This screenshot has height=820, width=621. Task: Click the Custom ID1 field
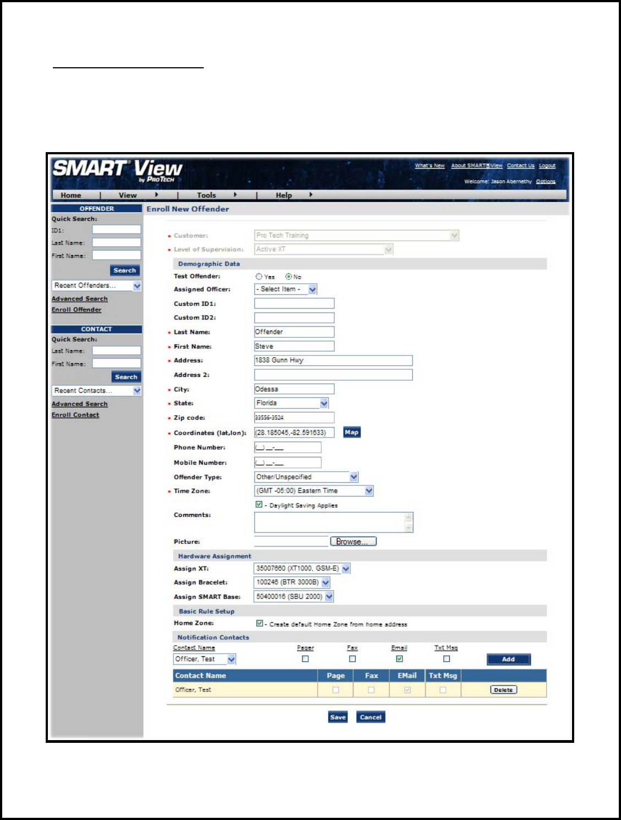click(294, 304)
